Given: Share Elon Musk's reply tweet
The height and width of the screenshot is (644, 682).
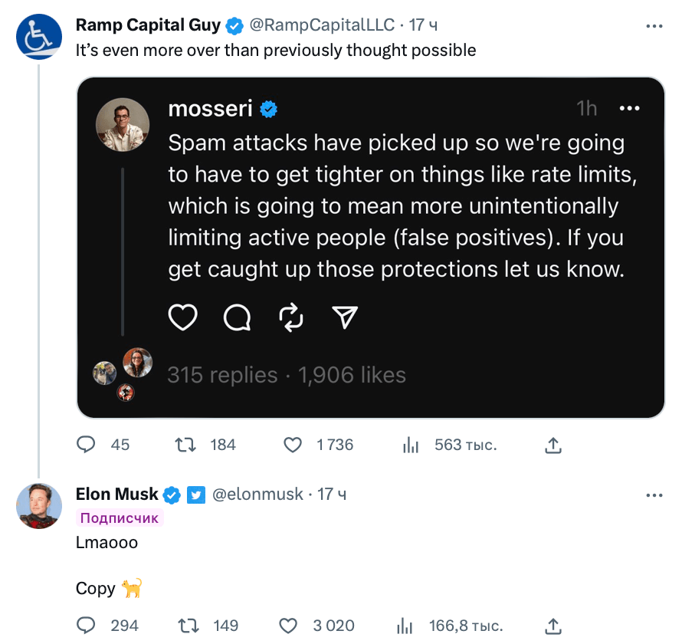Looking at the screenshot, I should pos(552,626).
